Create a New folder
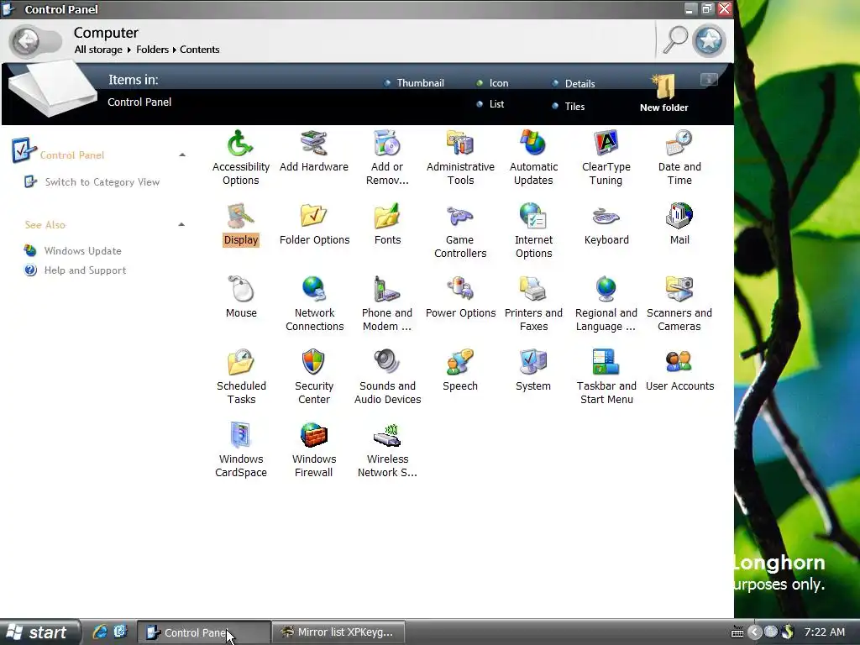The image size is (860, 645). [x=664, y=93]
